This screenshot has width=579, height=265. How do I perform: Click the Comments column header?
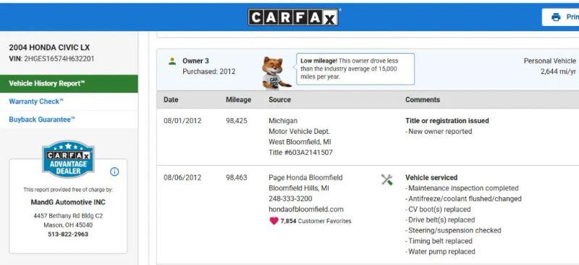tap(423, 99)
